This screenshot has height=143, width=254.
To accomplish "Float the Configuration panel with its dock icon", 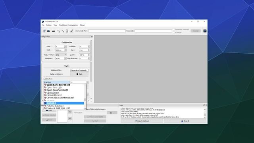I will pyautogui.click(x=92, y=37).
